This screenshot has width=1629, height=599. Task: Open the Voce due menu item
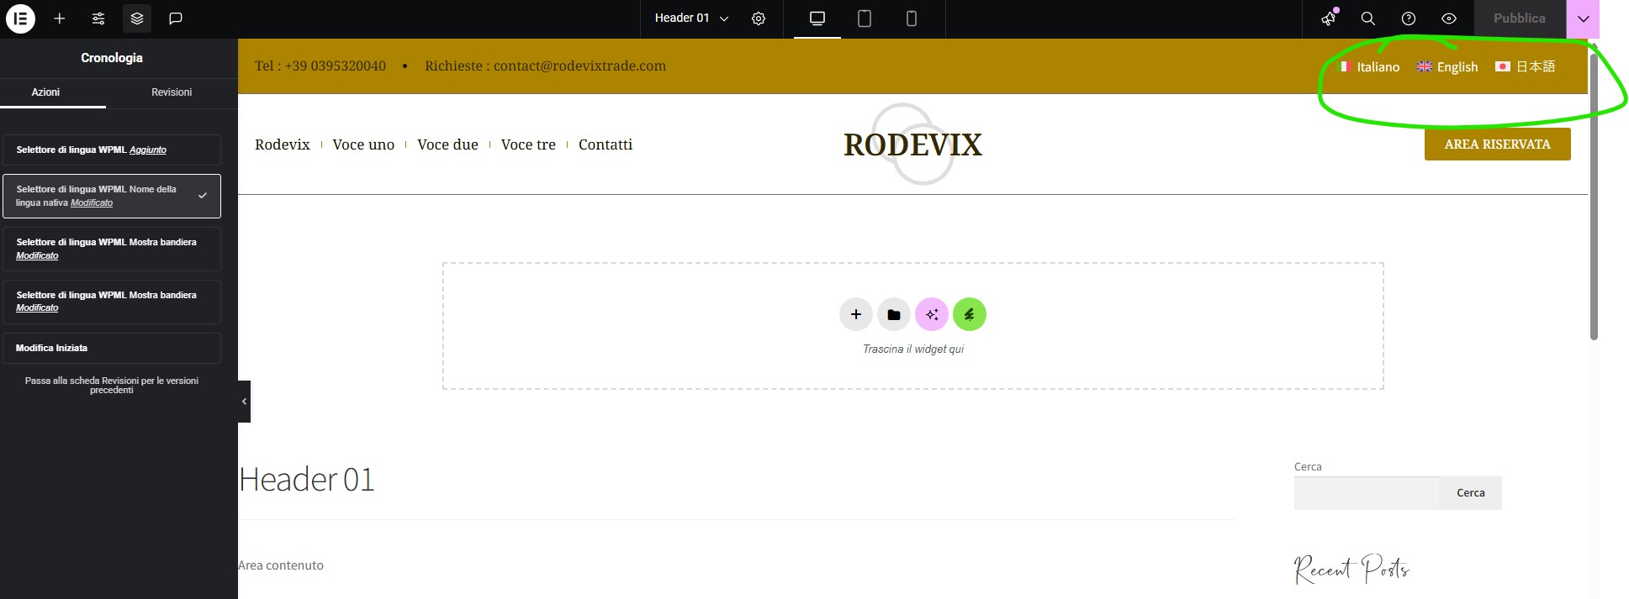click(447, 144)
